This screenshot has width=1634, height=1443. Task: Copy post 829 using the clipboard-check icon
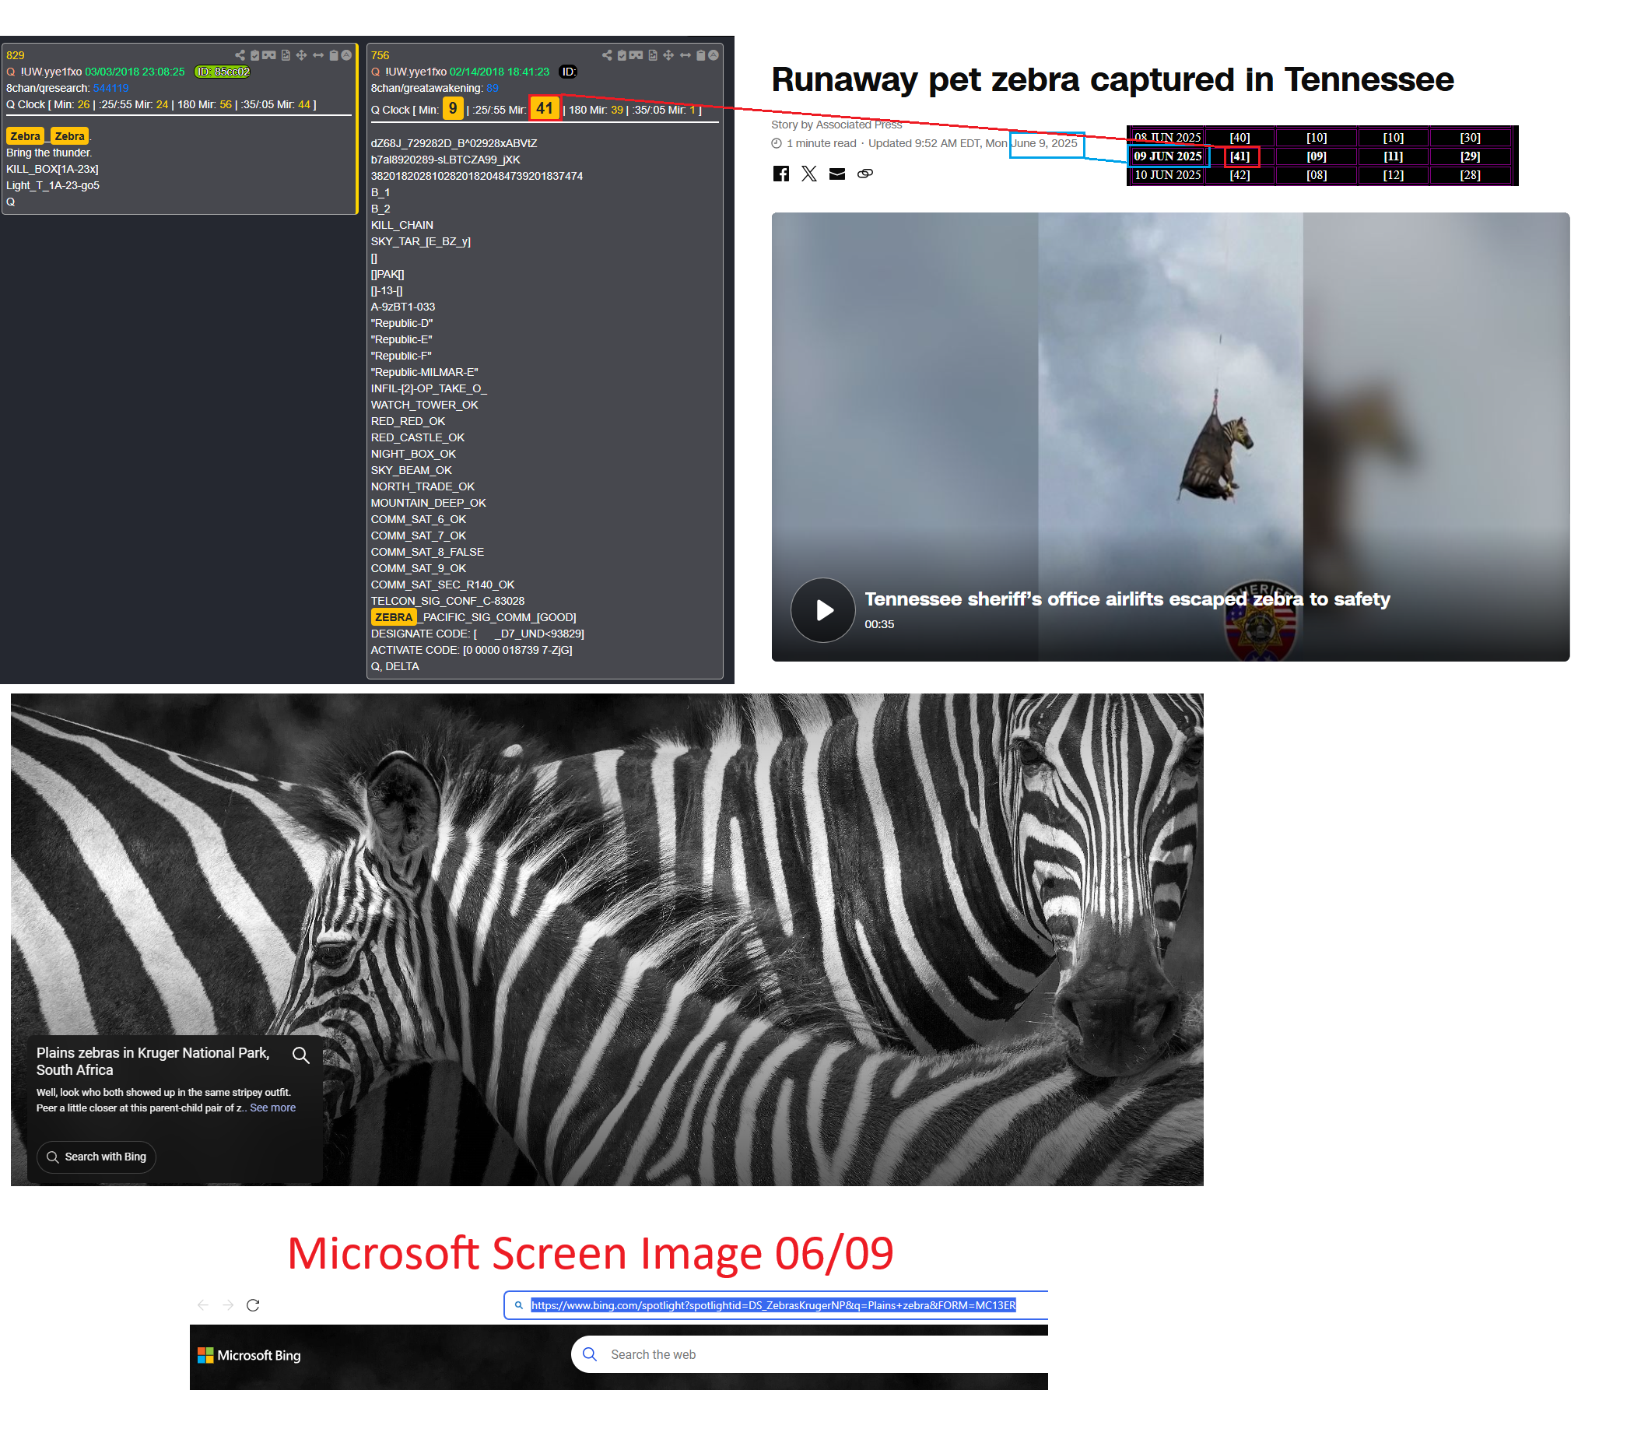click(x=255, y=55)
